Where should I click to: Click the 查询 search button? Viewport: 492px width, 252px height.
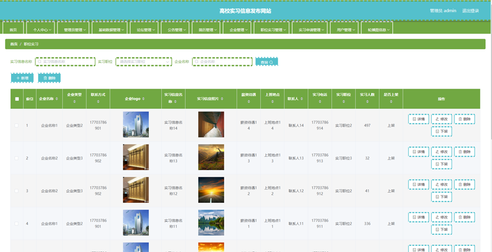click(x=266, y=62)
